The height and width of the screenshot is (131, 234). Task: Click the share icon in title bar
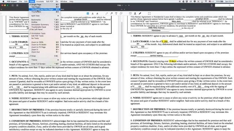coord(212,5)
